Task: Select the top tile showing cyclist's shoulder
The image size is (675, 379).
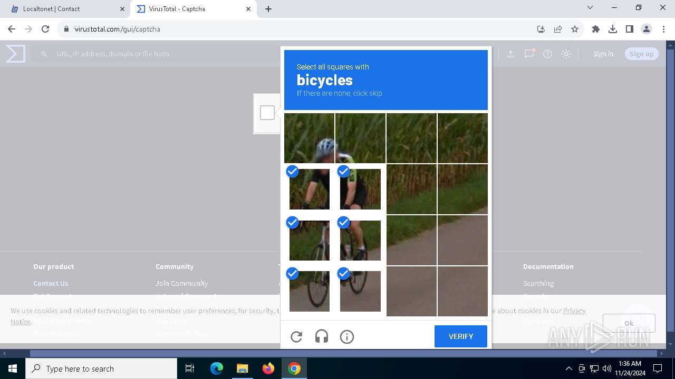Action: [360, 138]
